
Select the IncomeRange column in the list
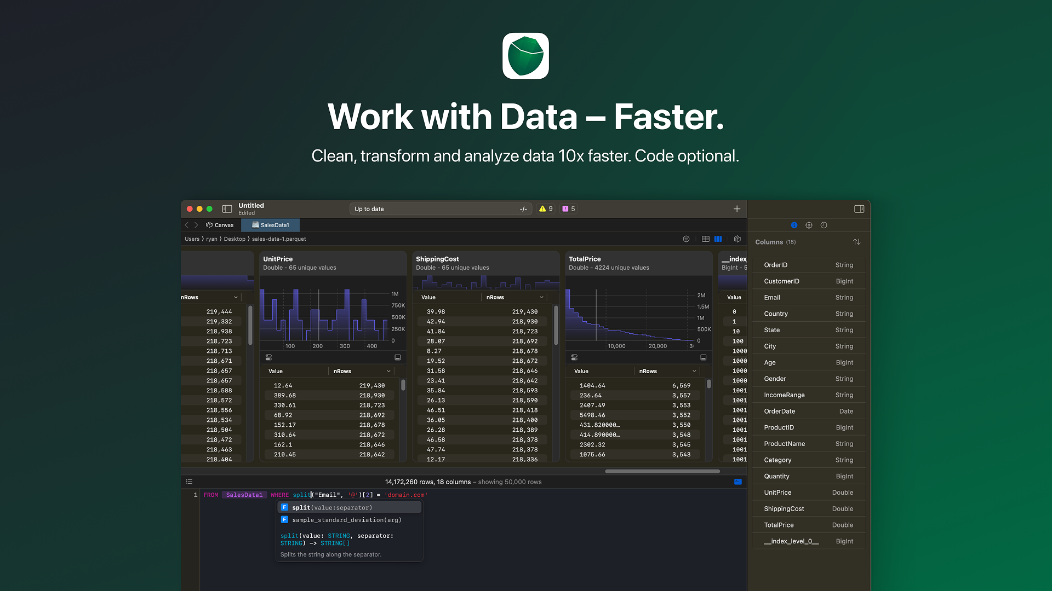809,395
